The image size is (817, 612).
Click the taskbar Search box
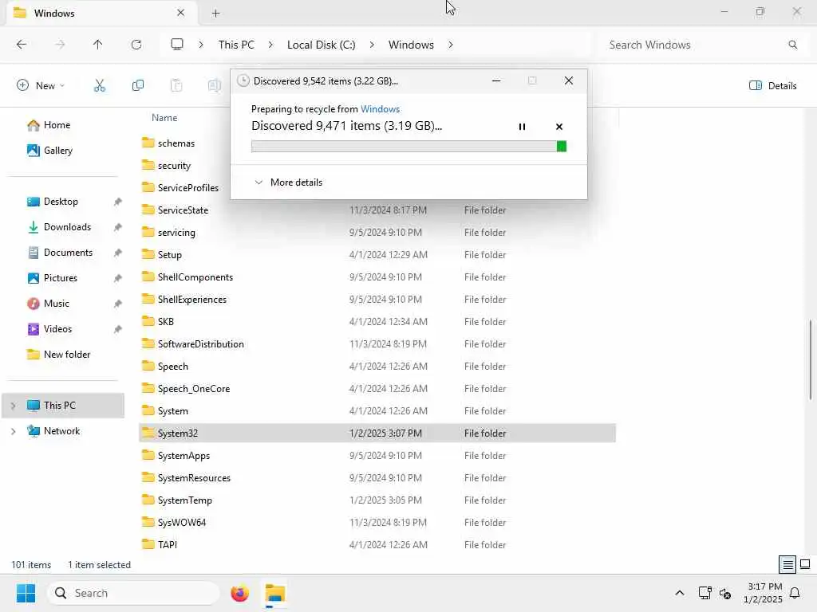[133, 593]
